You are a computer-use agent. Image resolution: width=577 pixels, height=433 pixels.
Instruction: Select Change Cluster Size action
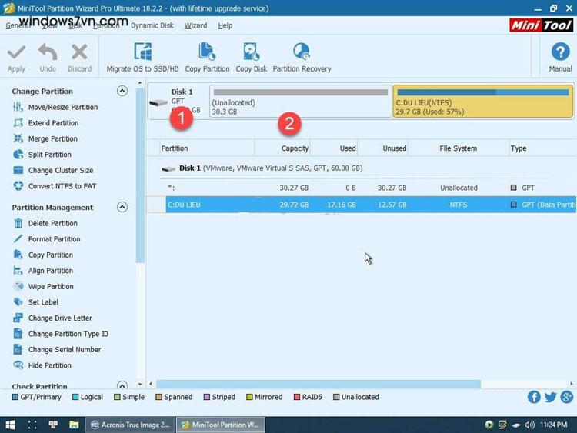click(x=61, y=170)
